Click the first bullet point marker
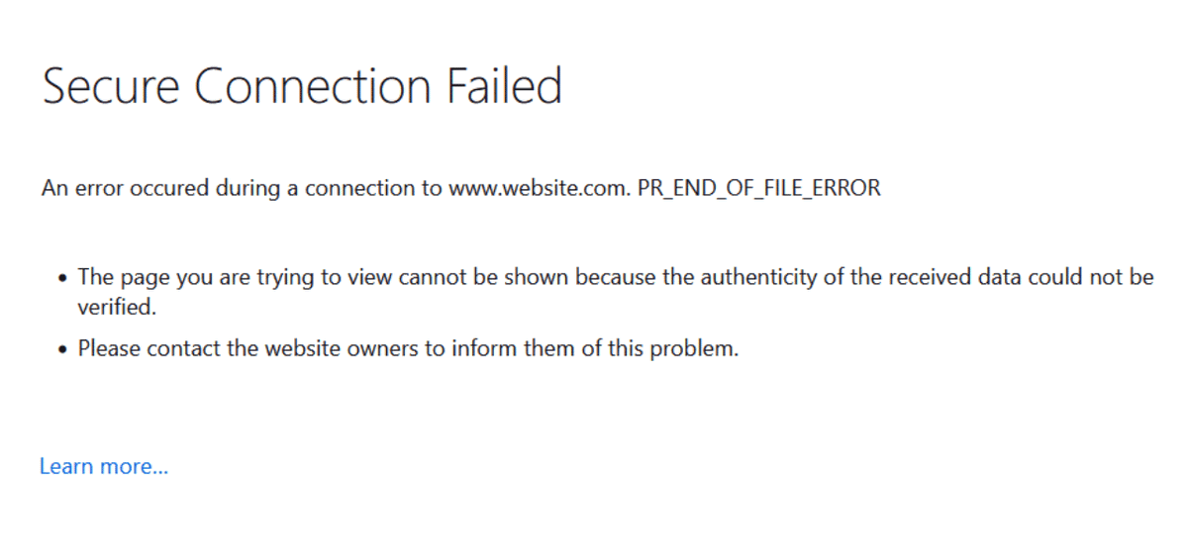This screenshot has width=1188, height=557. [63, 278]
